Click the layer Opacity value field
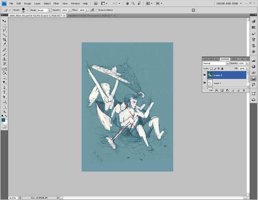Image resolution: width=258 pixels, height=200 pixels. tap(242, 64)
